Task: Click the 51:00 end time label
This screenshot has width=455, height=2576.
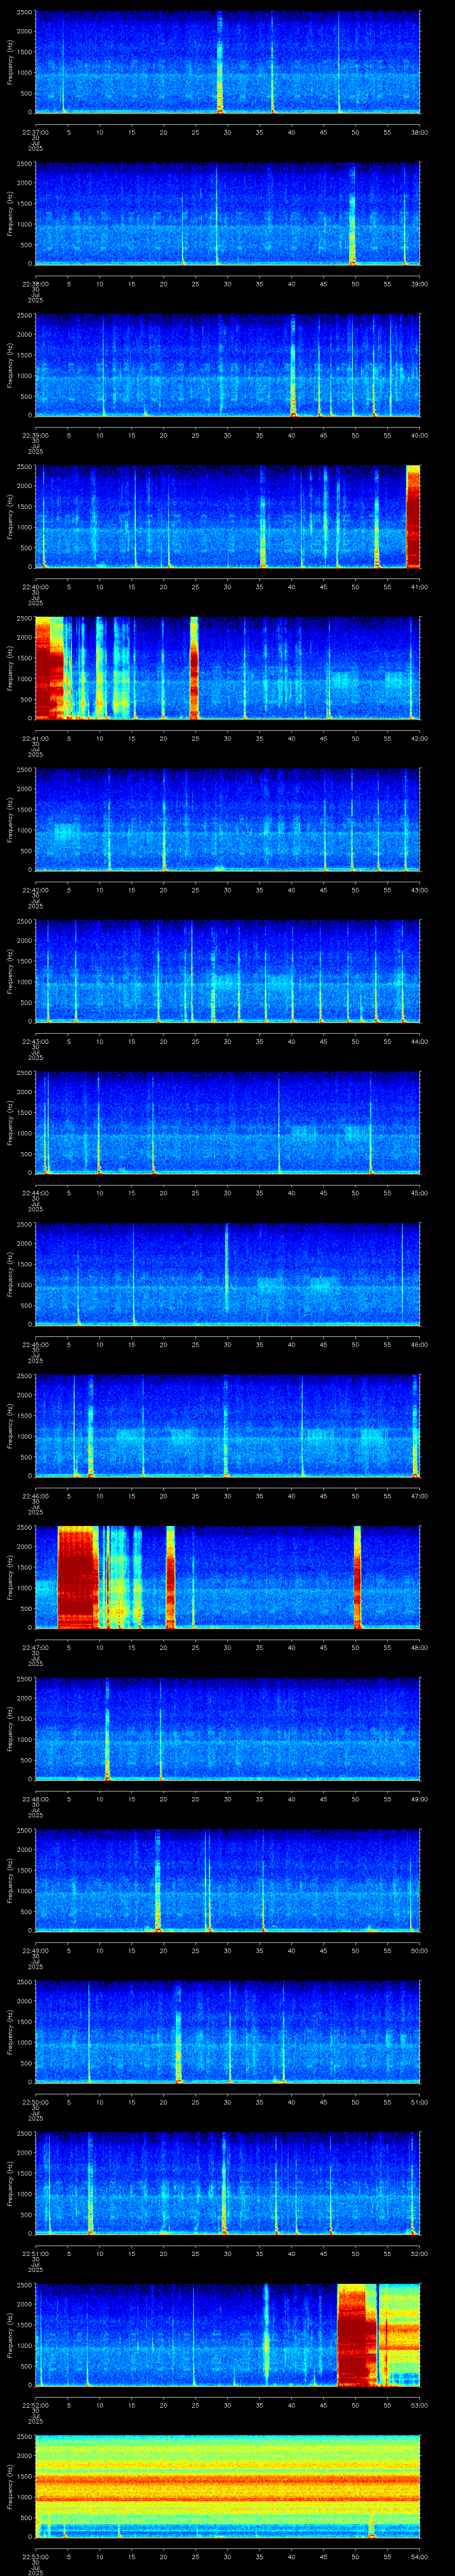Action: [419, 2102]
